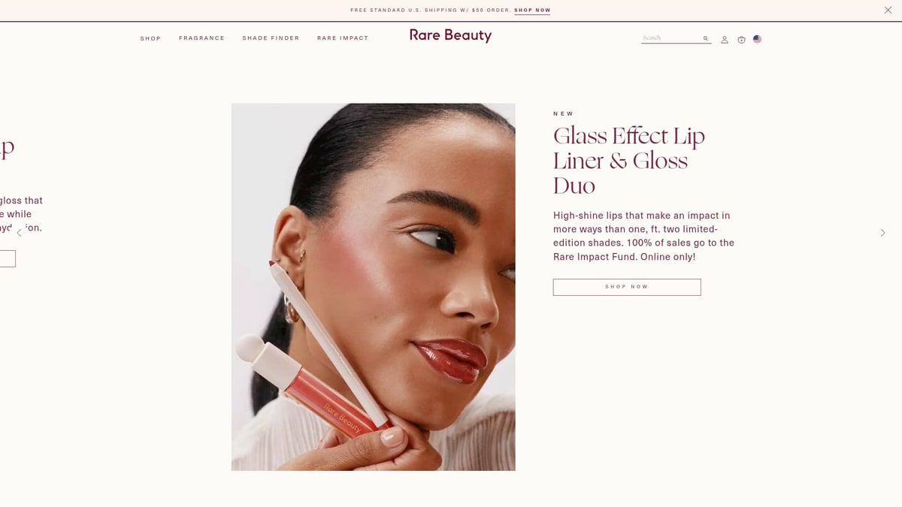
Task: Dismiss the free shipping banner
Action: [888, 10]
